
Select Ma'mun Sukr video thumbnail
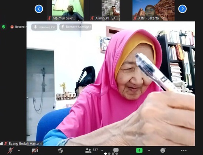[x=68, y=10]
